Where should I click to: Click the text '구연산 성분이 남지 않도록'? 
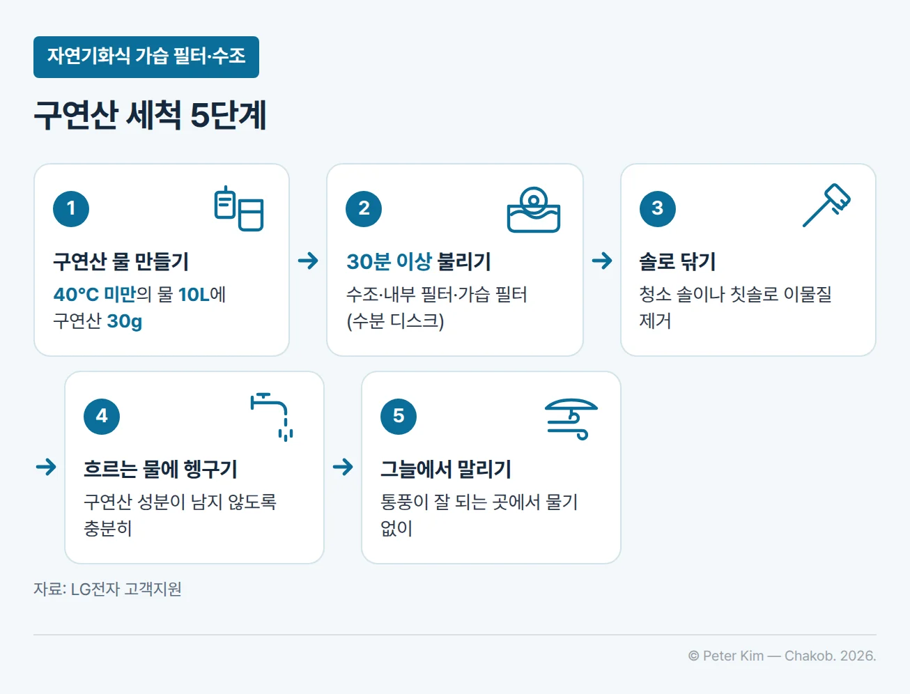click(x=180, y=502)
